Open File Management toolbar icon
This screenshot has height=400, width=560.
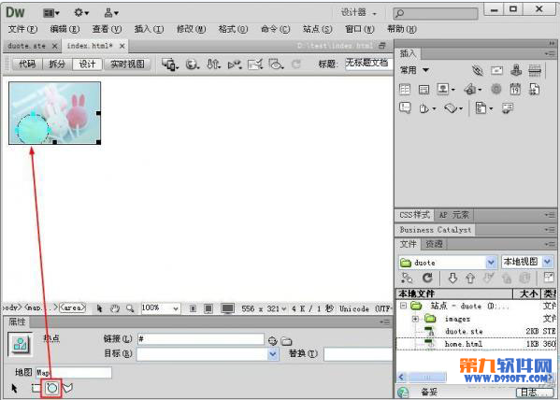(213, 64)
